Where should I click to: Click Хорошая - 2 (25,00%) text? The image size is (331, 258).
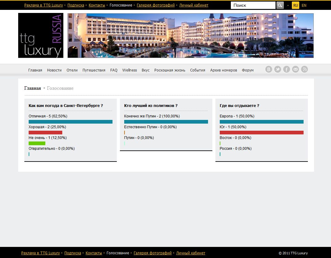(47, 127)
